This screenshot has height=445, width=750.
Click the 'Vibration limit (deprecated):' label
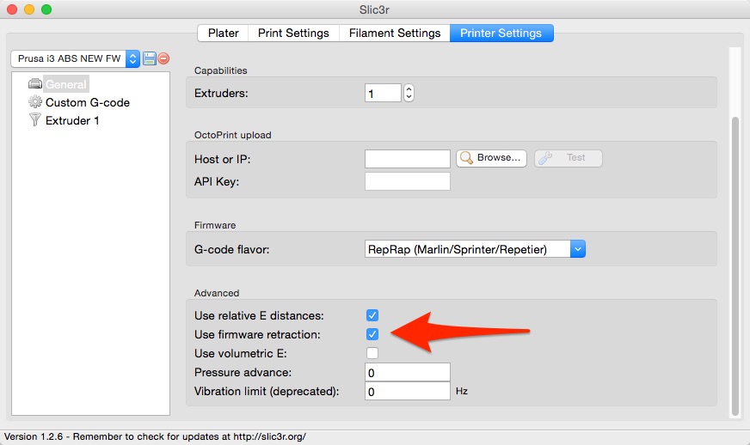click(x=267, y=392)
